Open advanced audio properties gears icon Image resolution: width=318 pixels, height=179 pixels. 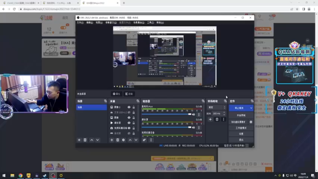[x=144, y=140]
